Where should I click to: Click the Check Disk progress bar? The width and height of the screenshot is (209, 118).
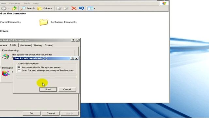click(x=46, y=77)
